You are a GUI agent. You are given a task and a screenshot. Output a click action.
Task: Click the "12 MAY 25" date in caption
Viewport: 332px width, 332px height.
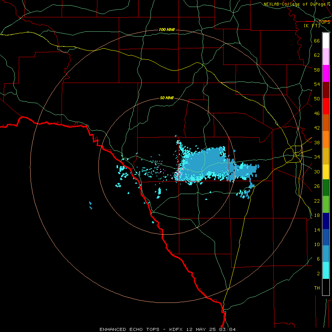click(201, 329)
